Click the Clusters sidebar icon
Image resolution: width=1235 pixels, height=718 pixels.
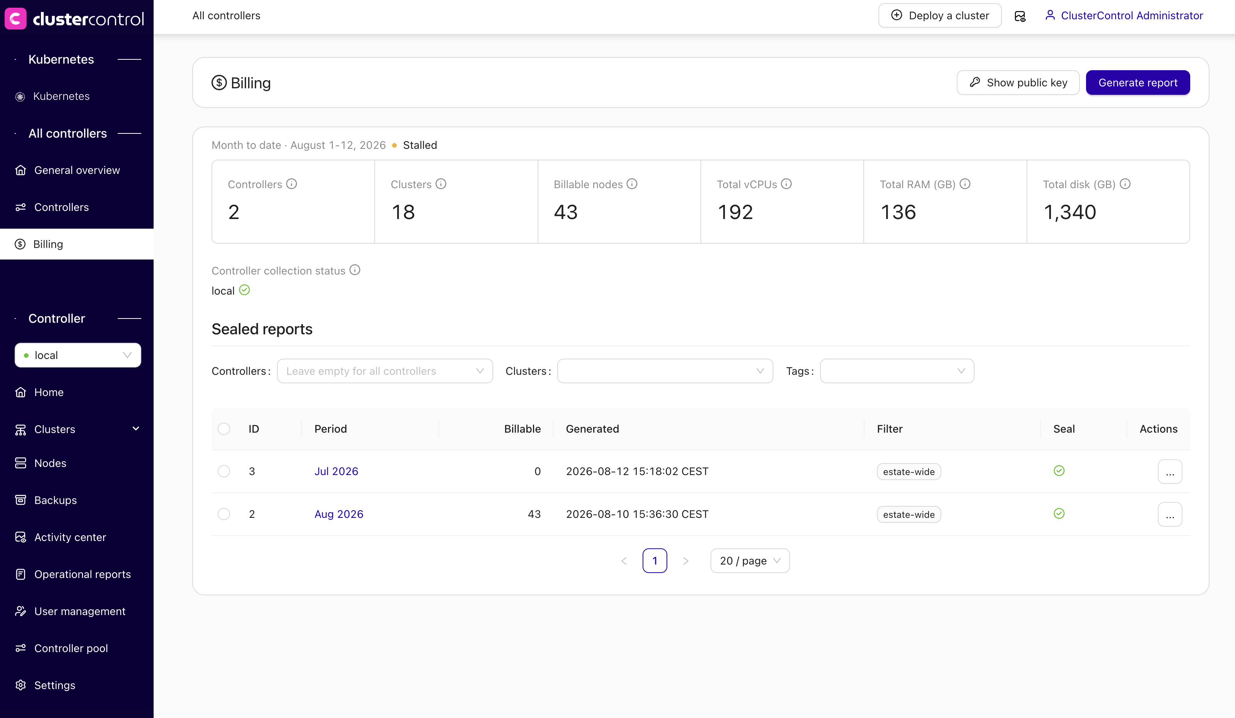pos(20,430)
